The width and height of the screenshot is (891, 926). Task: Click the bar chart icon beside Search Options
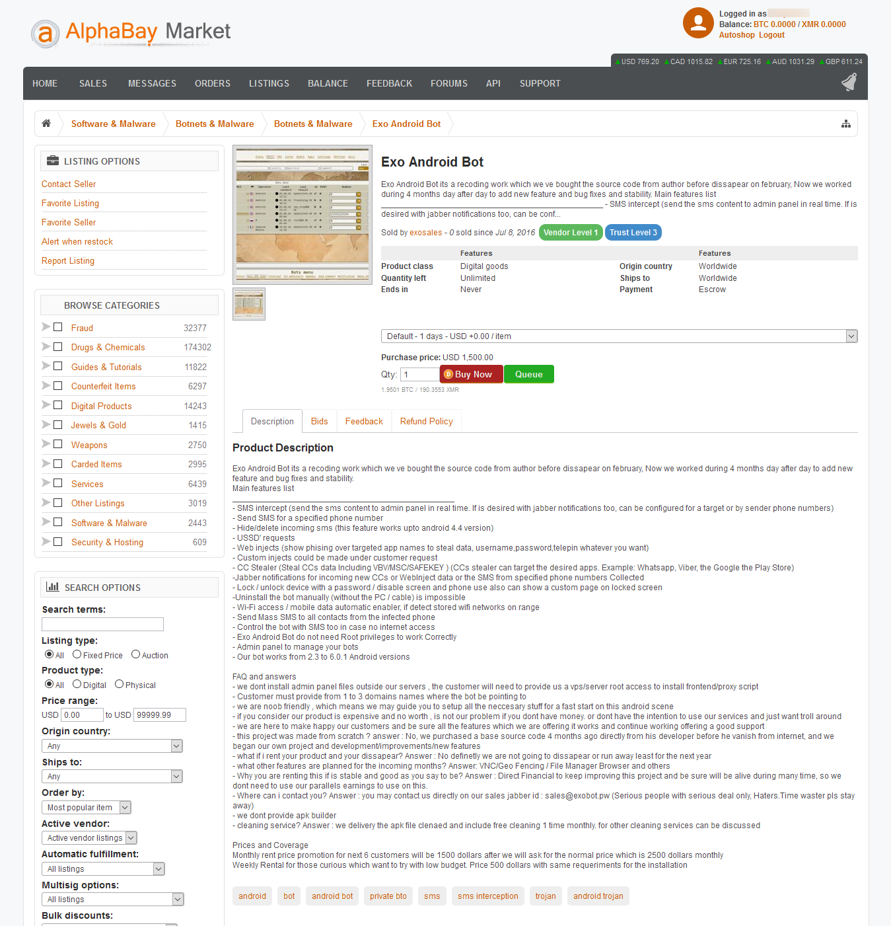point(53,587)
